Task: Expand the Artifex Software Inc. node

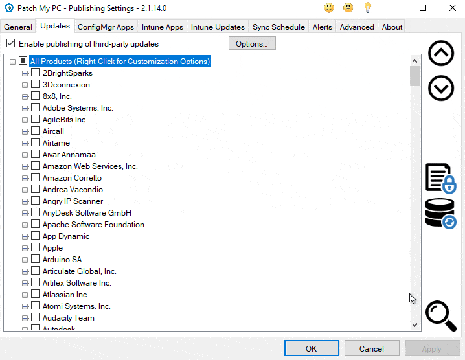Action: 25,283
